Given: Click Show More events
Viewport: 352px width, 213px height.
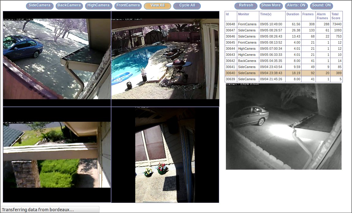Looking at the screenshot, I should (x=271, y=6).
